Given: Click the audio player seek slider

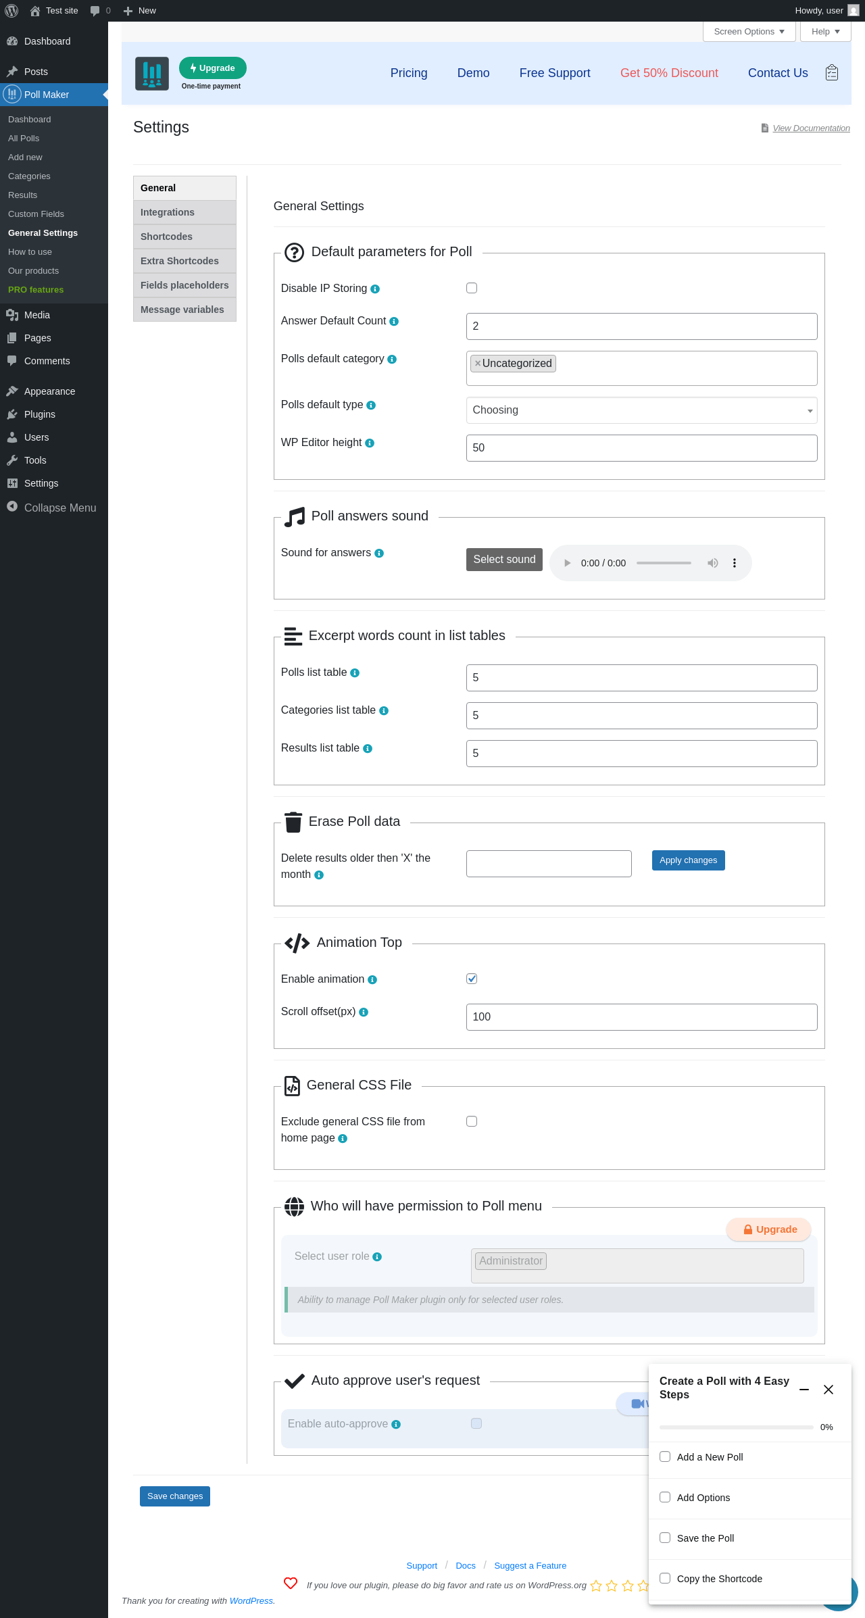Looking at the screenshot, I should point(664,563).
